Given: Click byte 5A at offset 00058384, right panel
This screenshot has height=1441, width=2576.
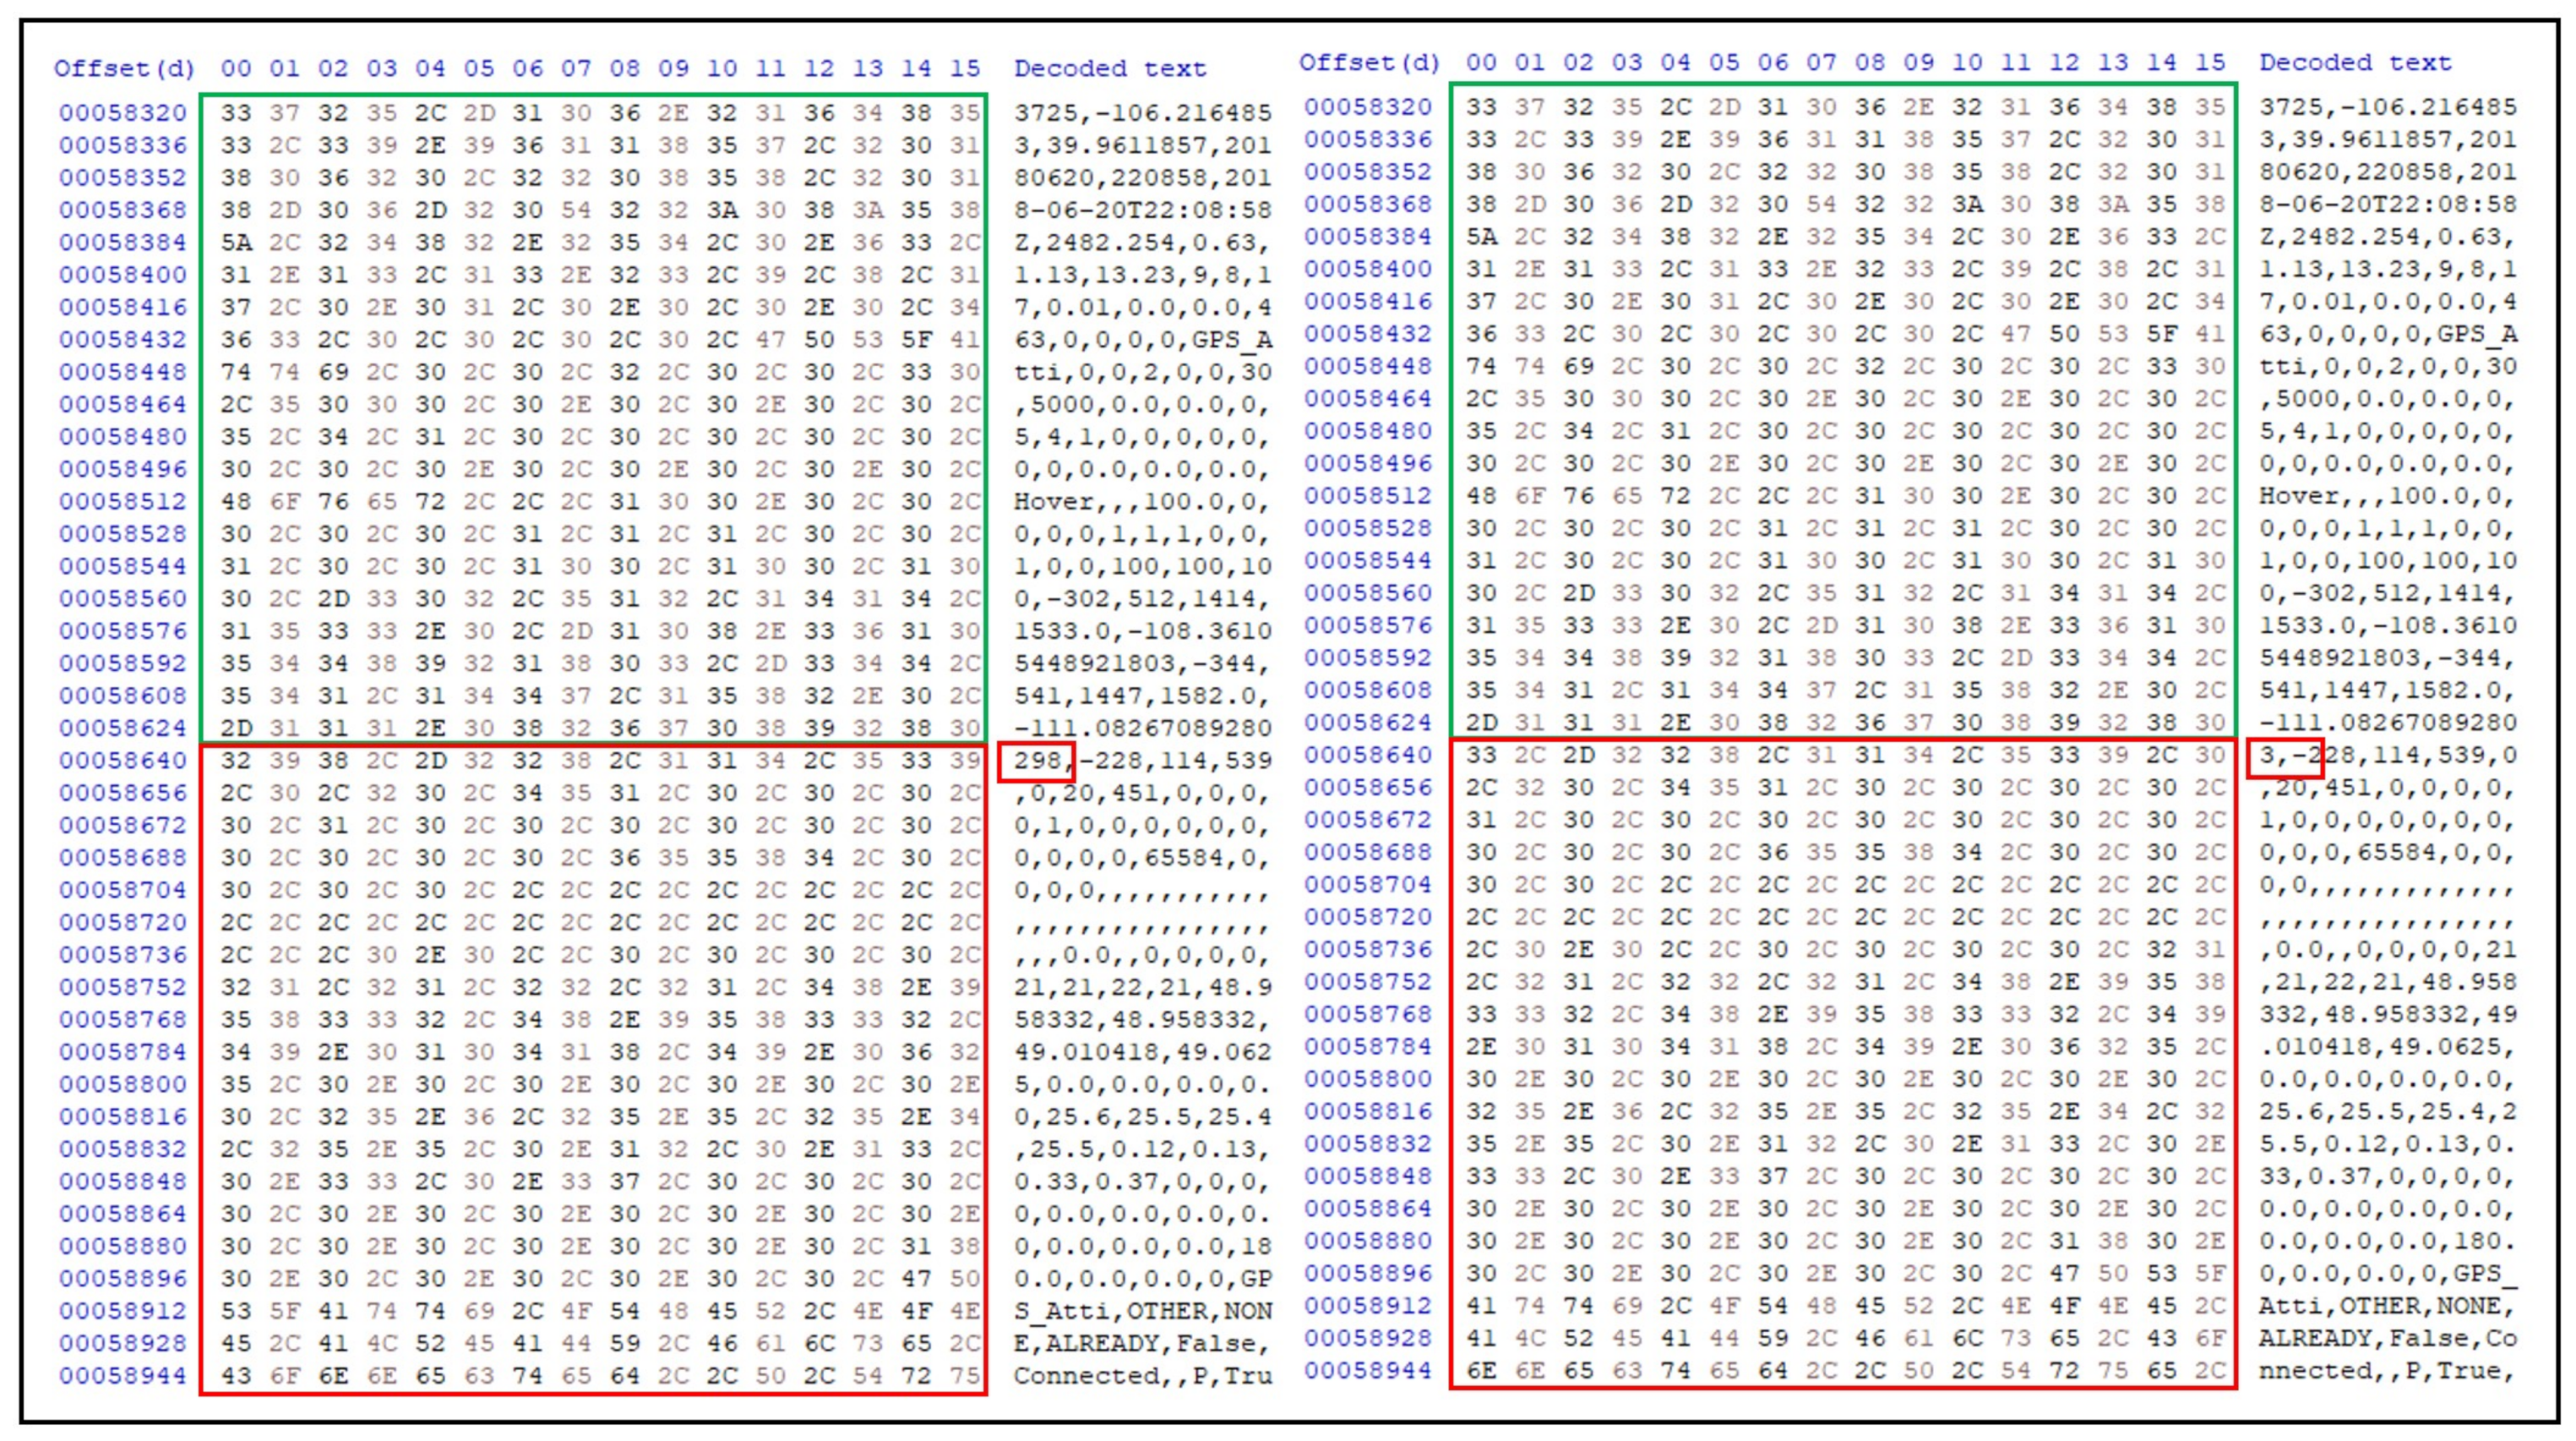Looking at the screenshot, I should (1481, 236).
